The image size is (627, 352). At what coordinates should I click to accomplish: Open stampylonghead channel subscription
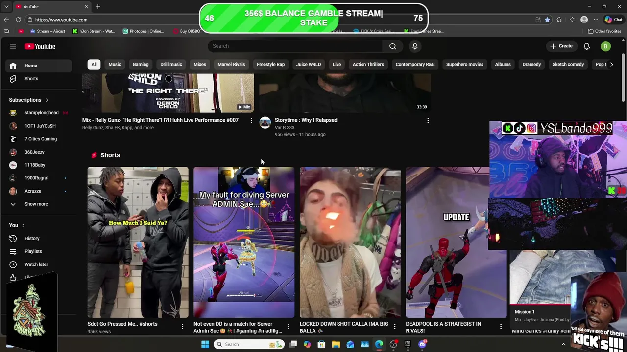tap(39, 113)
